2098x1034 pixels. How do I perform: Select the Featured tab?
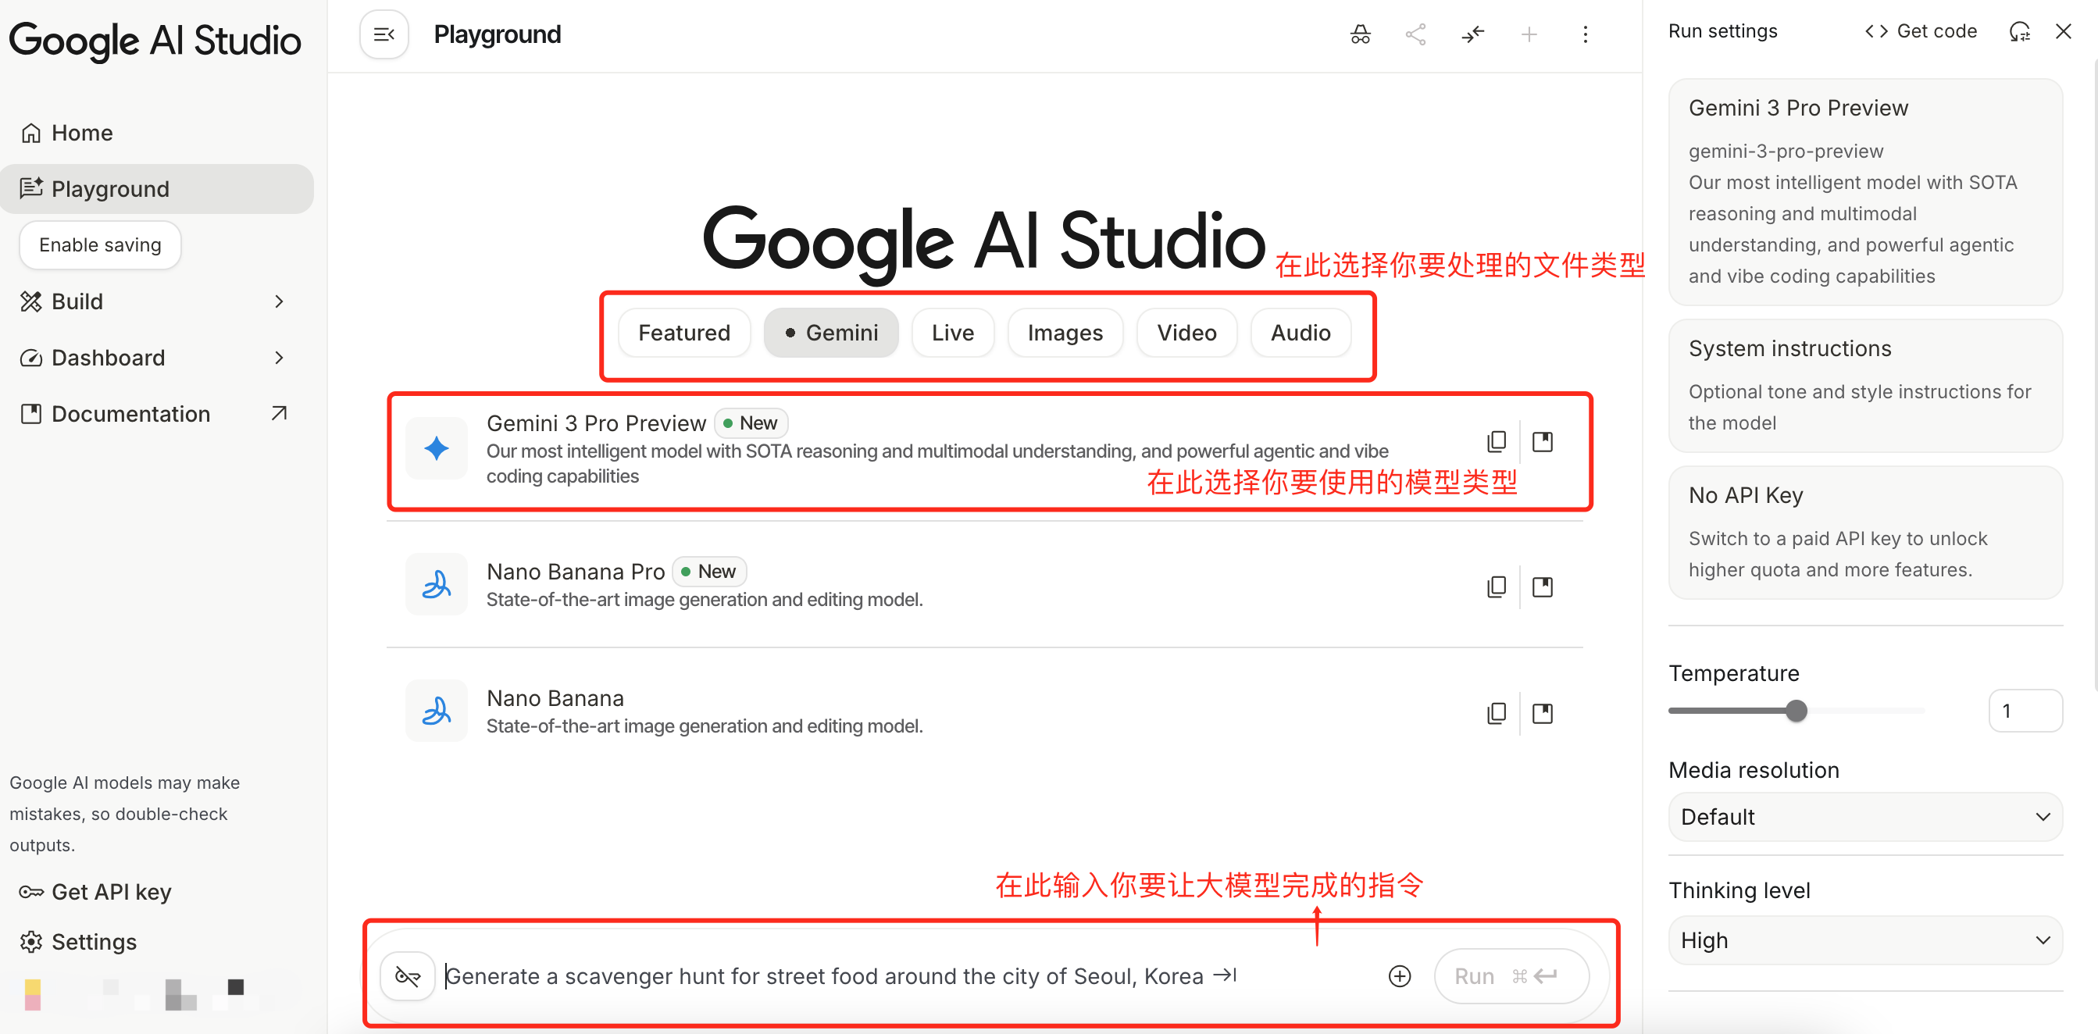coord(684,333)
